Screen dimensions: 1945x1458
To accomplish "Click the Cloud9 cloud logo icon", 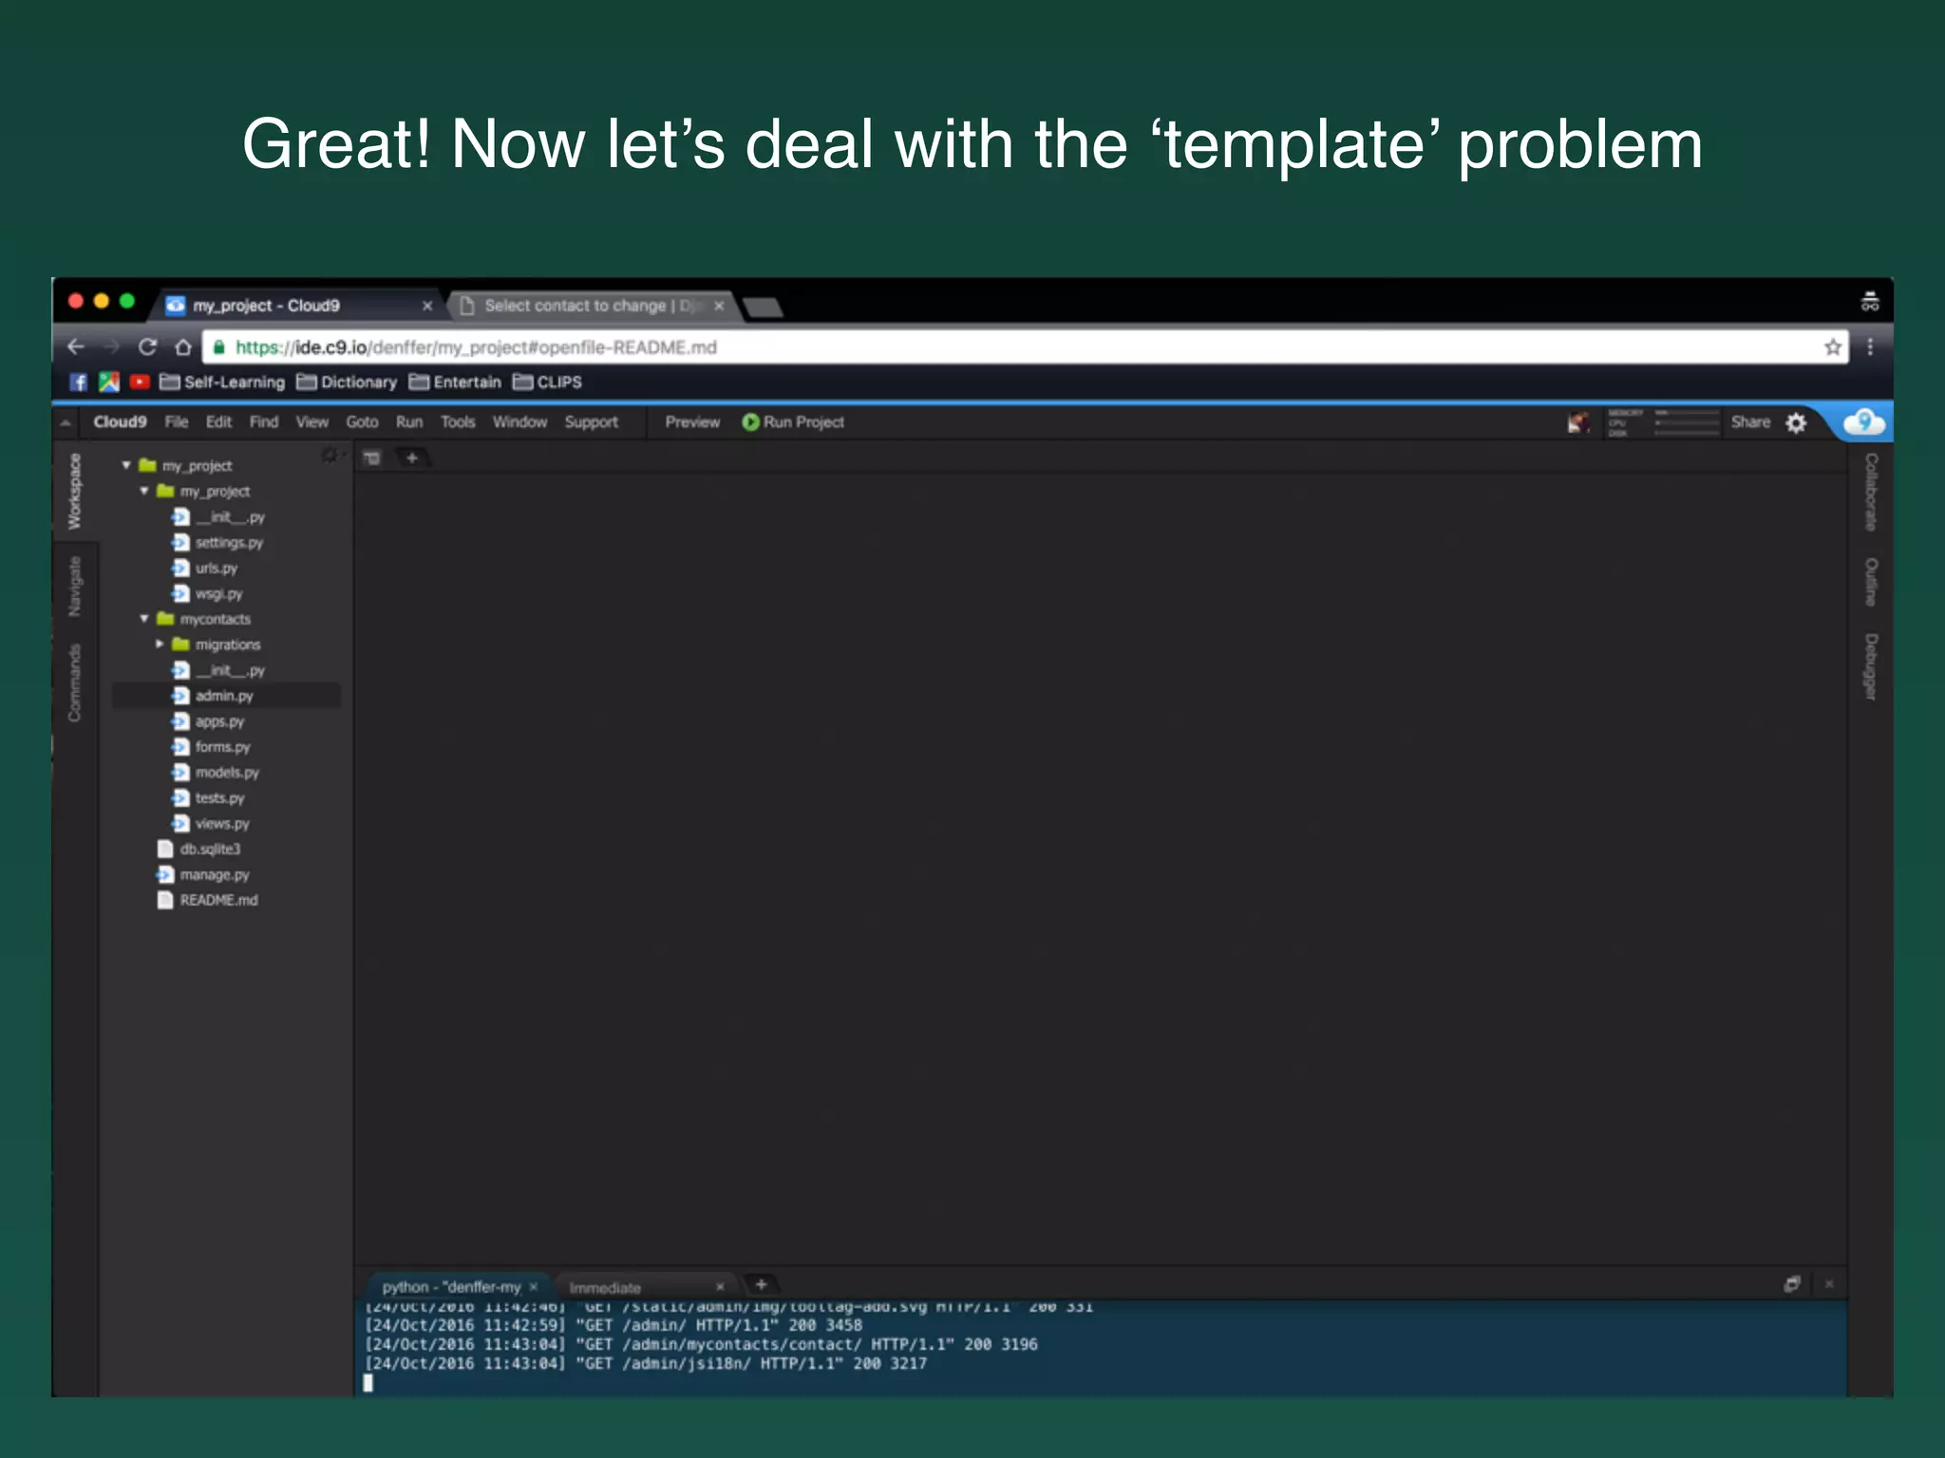I will click(1863, 421).
